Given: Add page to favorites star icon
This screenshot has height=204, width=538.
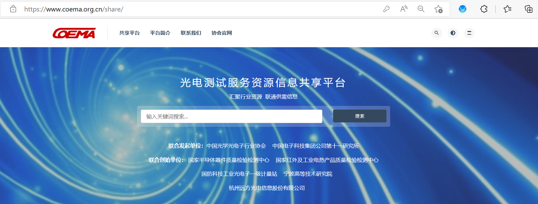Looking at the screenshot, I should [x=438, y=9].
